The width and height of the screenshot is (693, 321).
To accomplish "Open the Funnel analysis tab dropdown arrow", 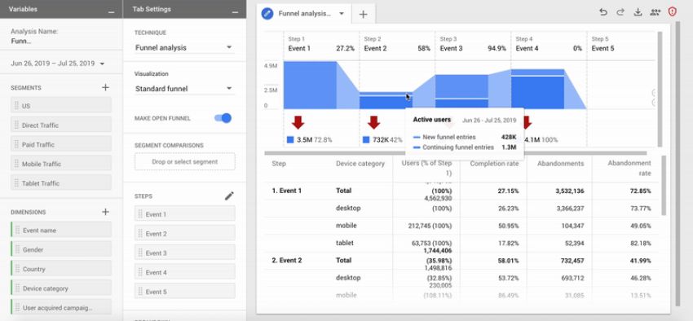I will pos(341,14).
